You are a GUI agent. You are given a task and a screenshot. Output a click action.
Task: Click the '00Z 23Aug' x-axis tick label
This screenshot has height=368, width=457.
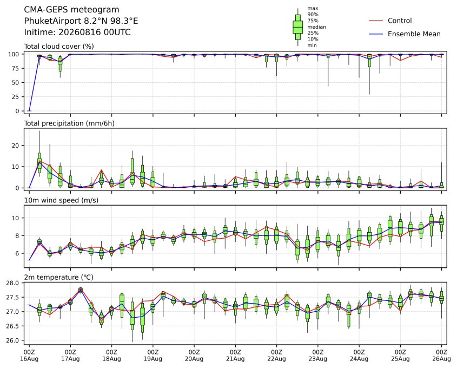coord(317,356)
